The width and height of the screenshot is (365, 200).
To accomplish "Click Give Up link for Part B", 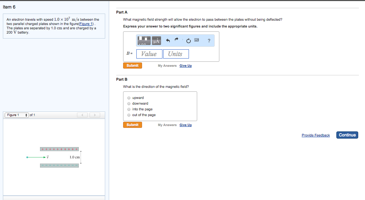I will click(185, 125).
